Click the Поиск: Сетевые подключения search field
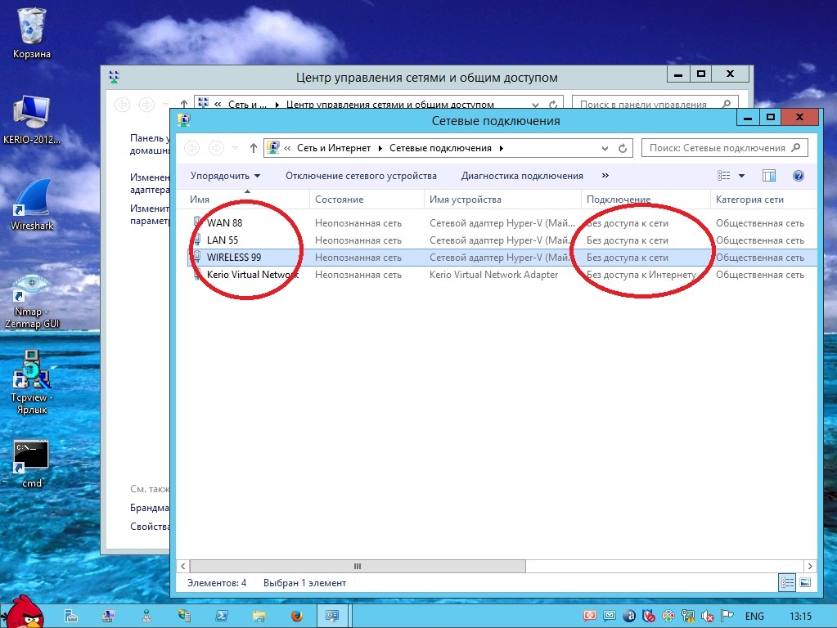This screenshot has width=837, height=628. pos(717,148)
